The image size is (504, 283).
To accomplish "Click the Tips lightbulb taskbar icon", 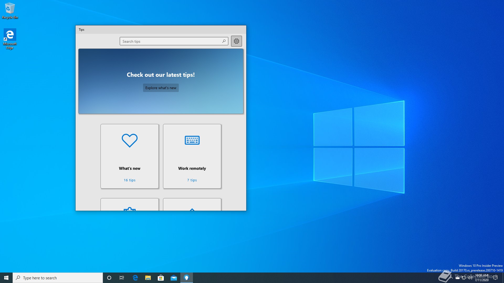I will [187, 278].
